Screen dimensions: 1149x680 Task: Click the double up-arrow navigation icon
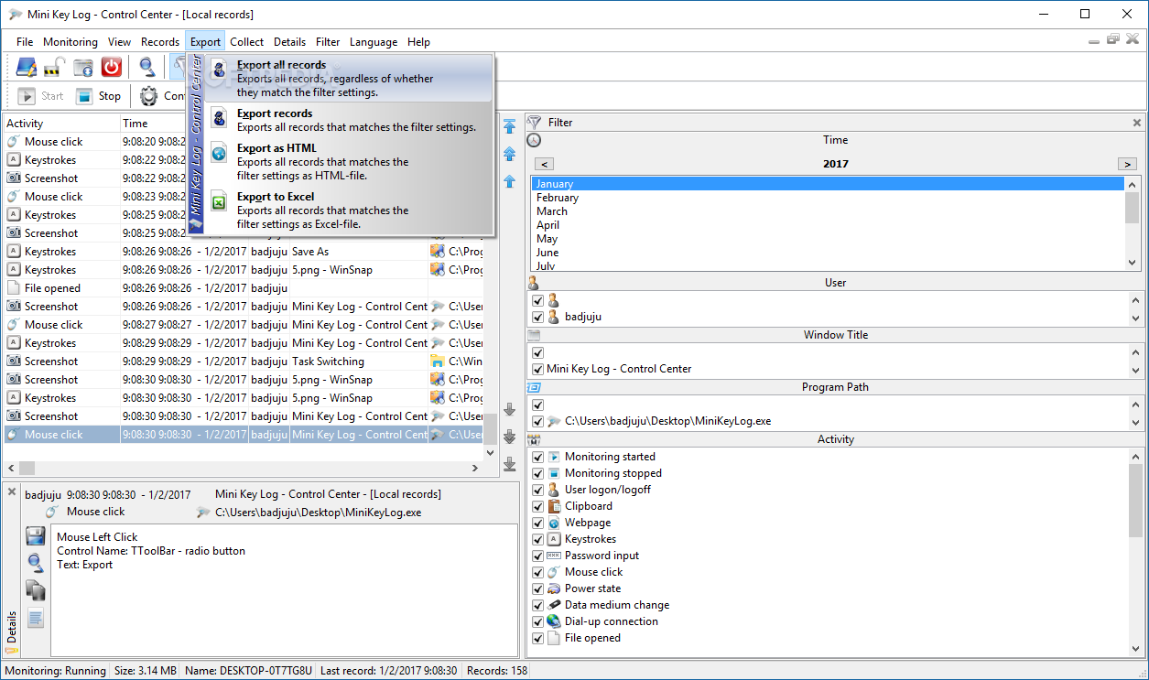510,155
